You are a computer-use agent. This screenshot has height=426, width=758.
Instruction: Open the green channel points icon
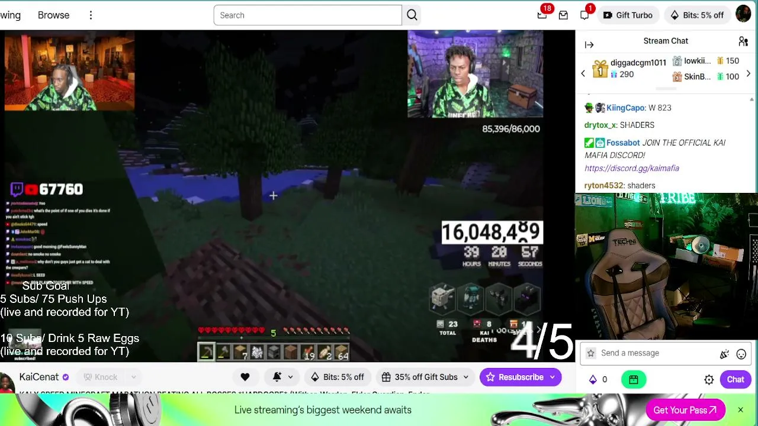[634, 379]
